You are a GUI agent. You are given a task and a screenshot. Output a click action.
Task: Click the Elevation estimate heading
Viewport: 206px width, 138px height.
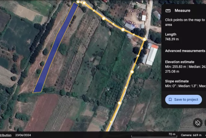(181, 62)
